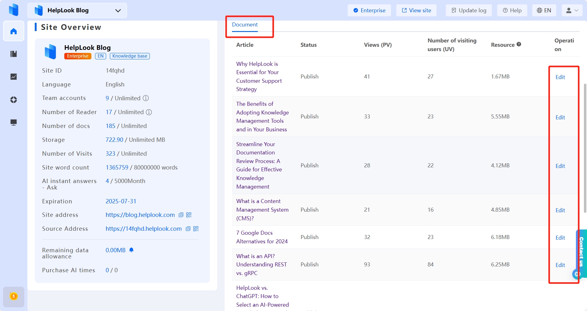Open the knowledge base library icon in sidebar

(x=14, y=54)
